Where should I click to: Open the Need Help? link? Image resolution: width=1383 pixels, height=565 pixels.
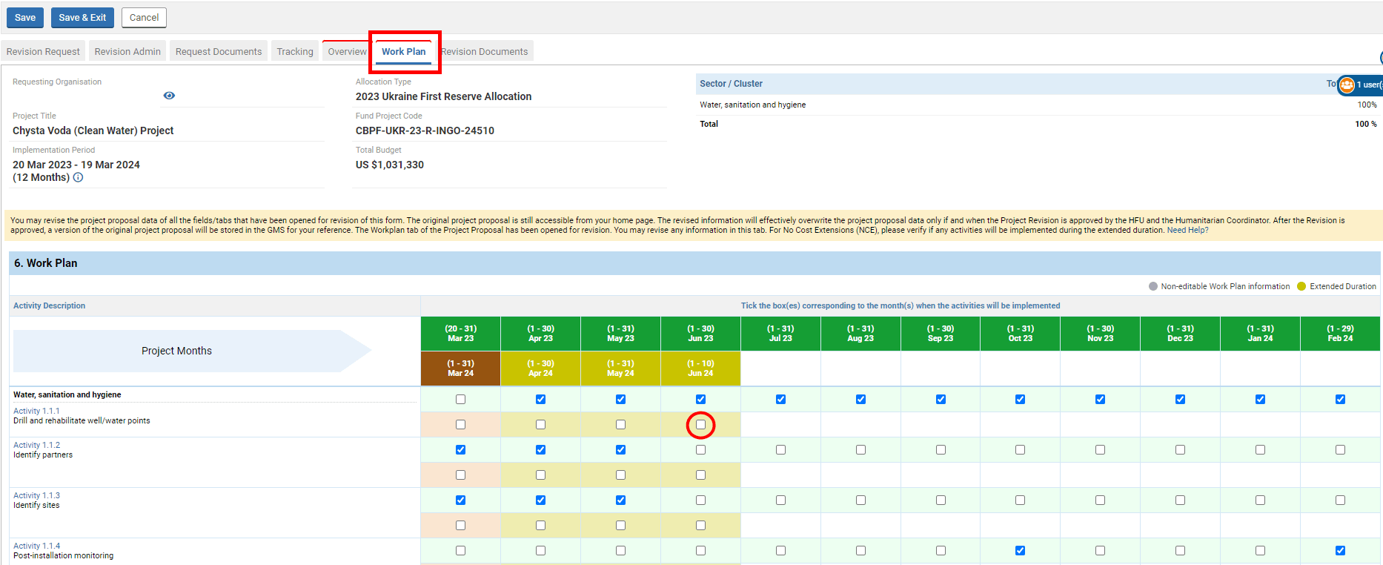(x=1187, y=231)
